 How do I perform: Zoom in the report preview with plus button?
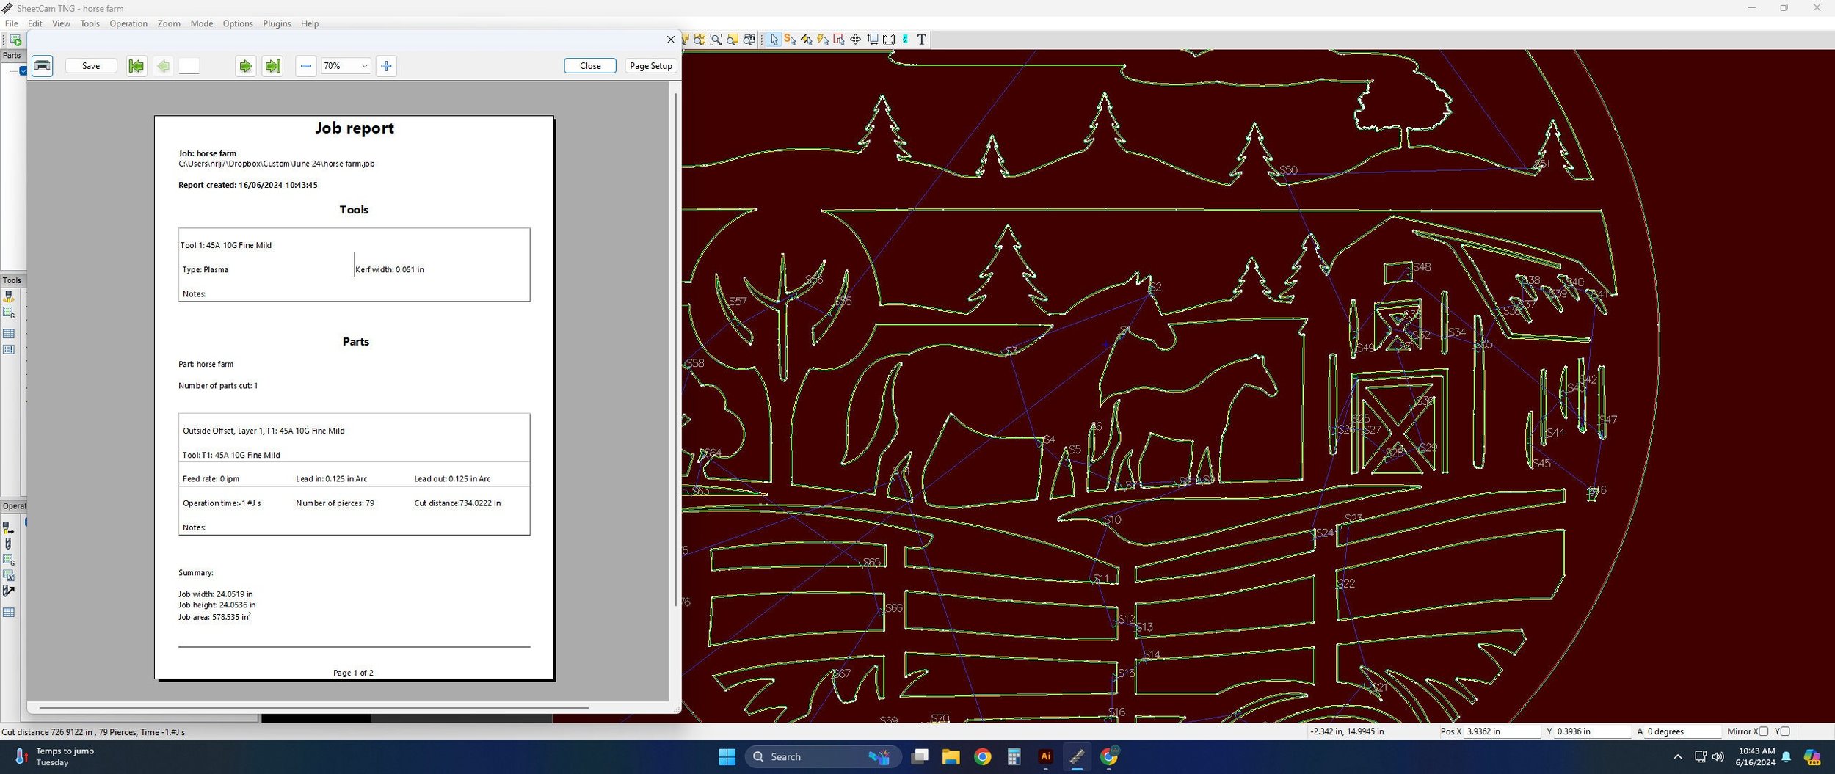tap(387, 66)
